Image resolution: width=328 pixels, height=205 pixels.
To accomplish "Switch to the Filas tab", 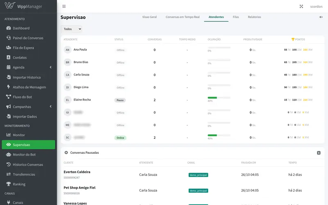I will point(236,17).
